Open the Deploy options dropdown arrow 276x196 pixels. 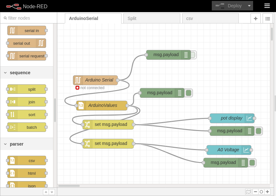249,6
